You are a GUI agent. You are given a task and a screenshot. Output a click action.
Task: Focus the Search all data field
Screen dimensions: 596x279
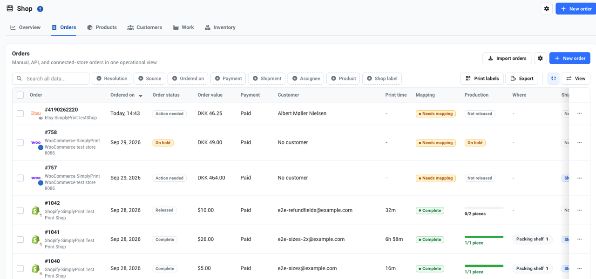[x=51, y=79]
